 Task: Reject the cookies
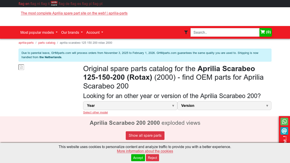click(152, 158)
